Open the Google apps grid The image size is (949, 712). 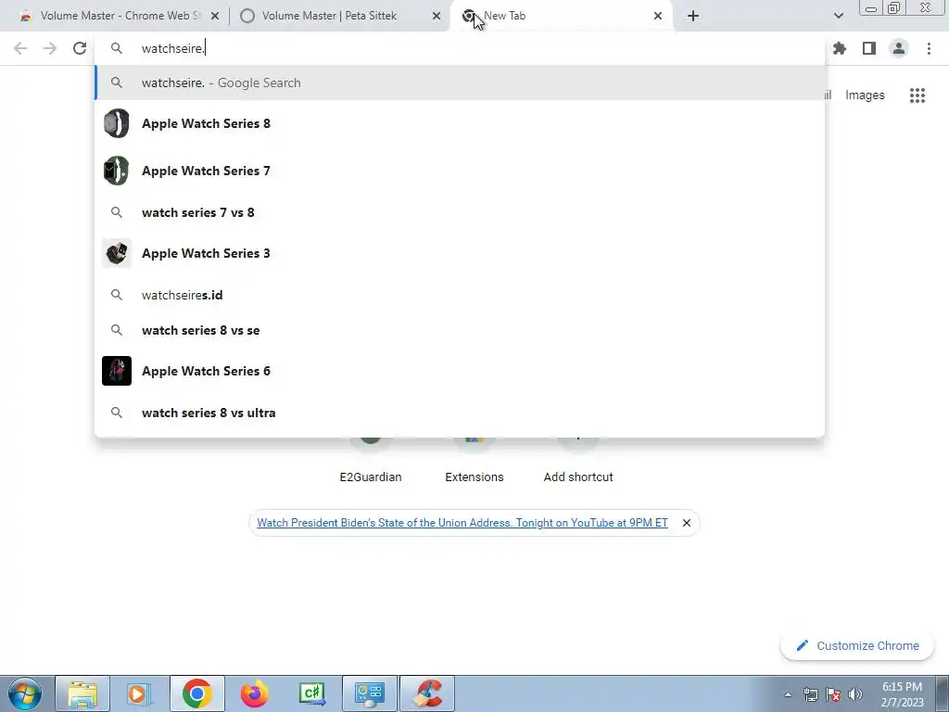[917, 95]
